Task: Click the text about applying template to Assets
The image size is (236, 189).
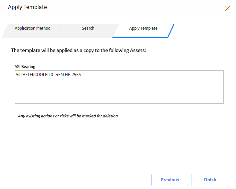Action: pos(78,50)
